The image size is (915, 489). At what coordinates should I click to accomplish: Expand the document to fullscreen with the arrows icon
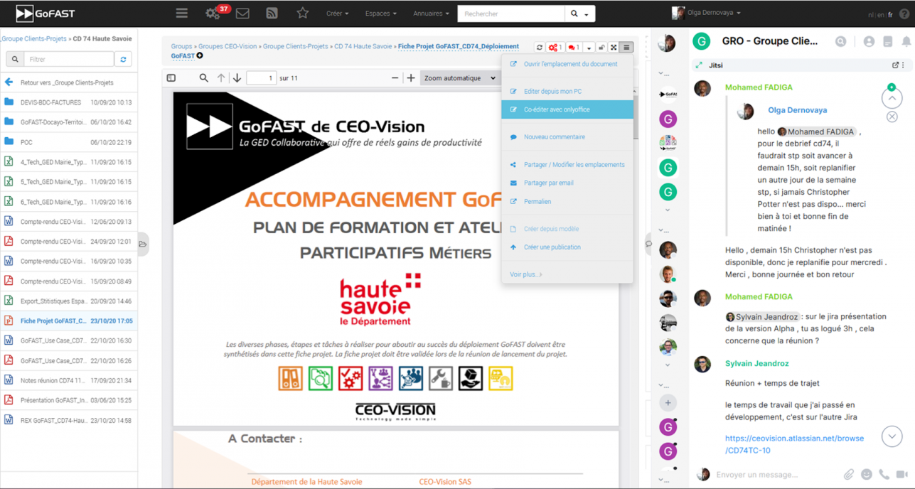(x=613, y=47)
